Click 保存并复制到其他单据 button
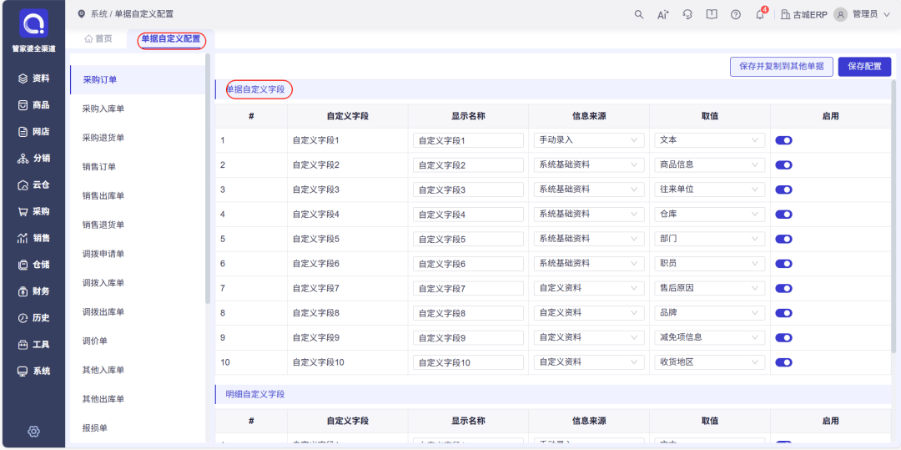 click(781, 67)
